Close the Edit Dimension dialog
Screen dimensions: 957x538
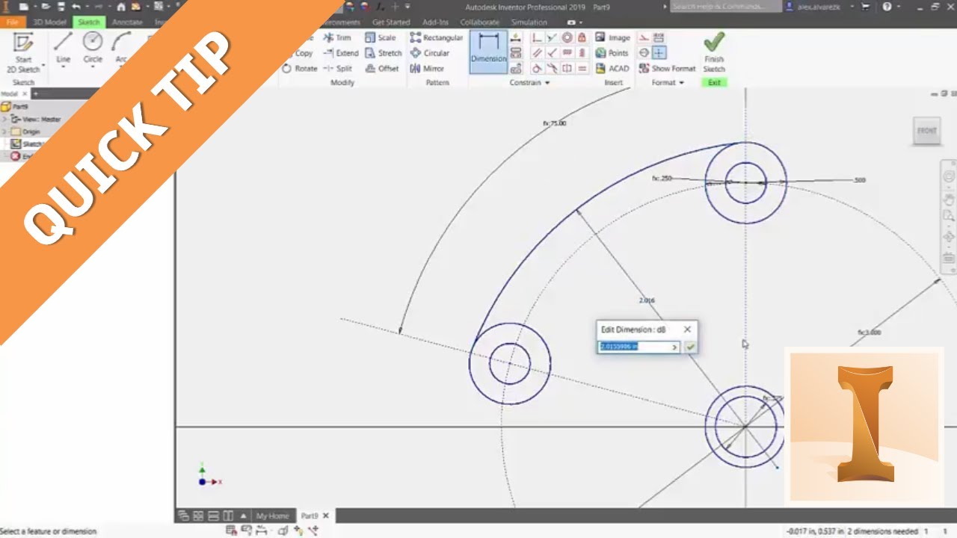coord(687,329)
